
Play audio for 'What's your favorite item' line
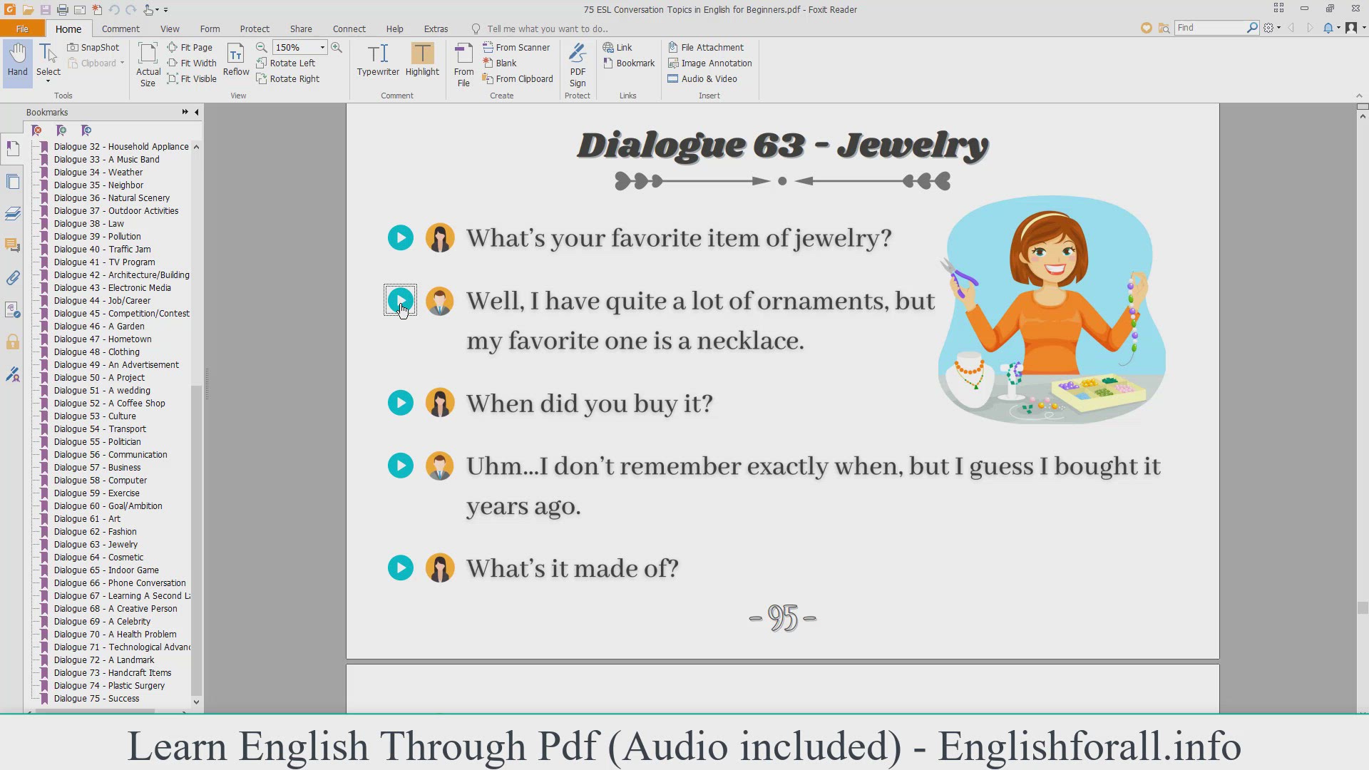coord(401,238)
